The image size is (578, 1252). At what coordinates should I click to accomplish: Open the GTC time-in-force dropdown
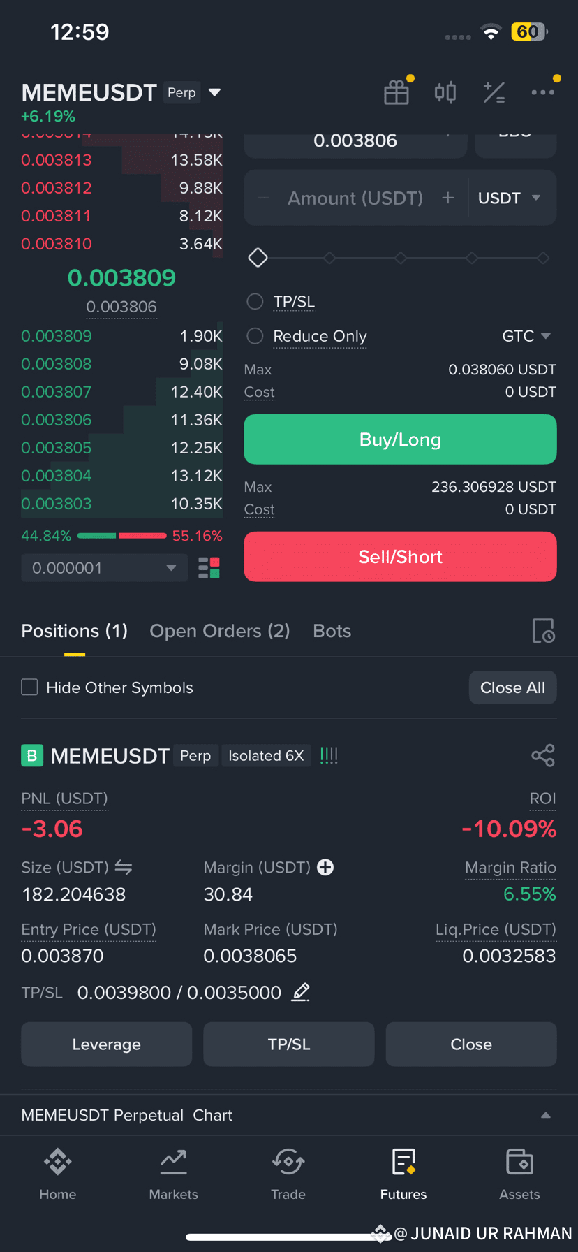coord(526,336)
